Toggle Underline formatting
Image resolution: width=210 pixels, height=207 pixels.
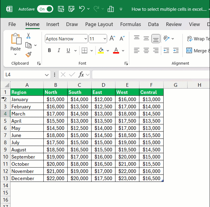pyautogui.click(x=68, y=50)
